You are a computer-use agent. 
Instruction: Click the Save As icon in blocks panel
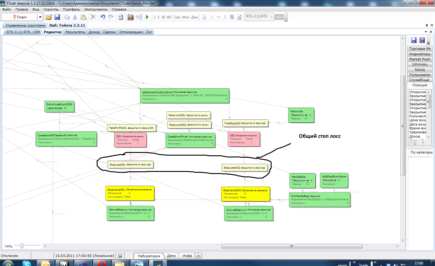pos(422,40)
